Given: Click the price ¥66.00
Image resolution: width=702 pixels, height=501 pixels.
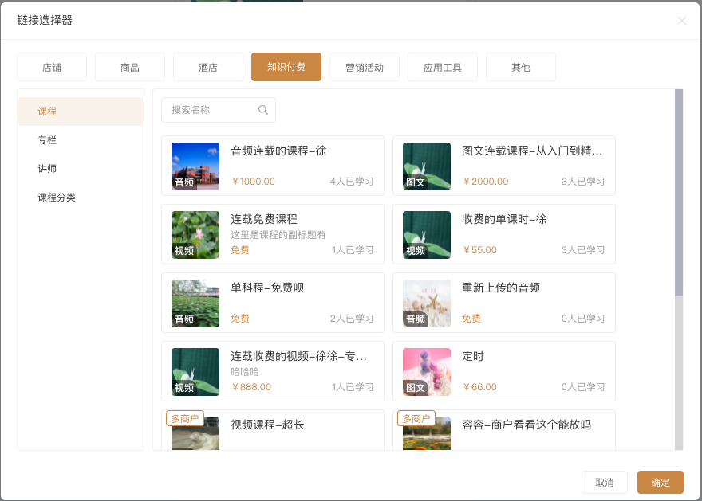Looking at the screenshot, I should [480, 387].
